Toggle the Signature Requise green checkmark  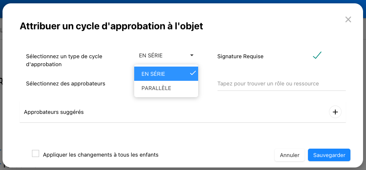pos(317,55)
